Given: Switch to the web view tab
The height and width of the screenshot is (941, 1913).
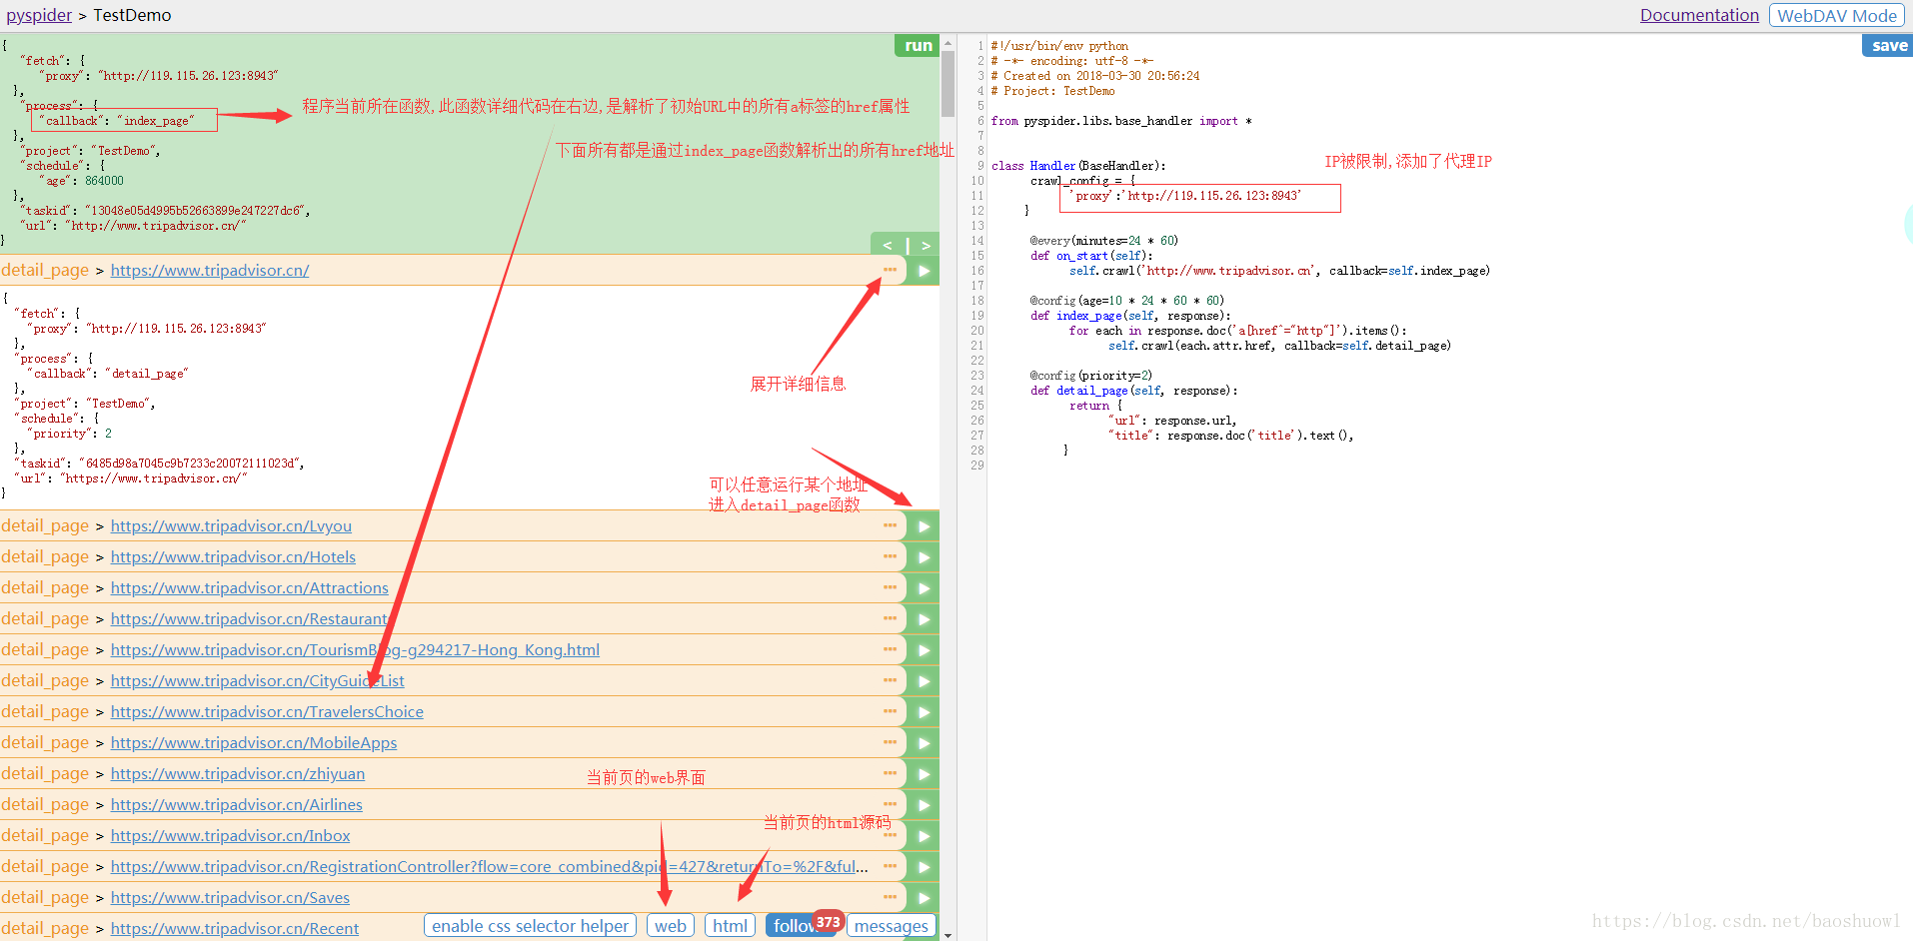Looking at the screenshot, I should click(670, 924).
